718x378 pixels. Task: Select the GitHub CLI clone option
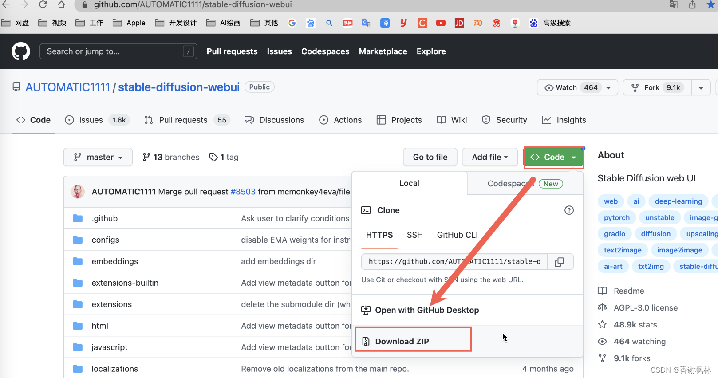point(457,235)
